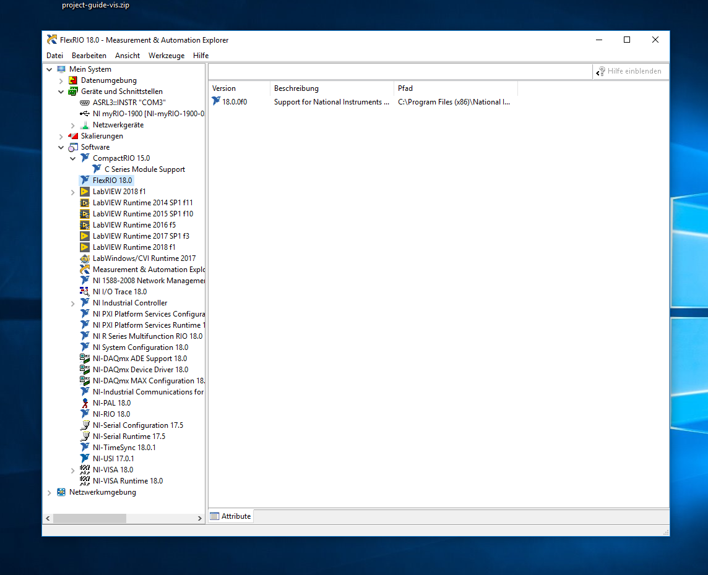Open the Hilfe menu
Image resolution: width=708 pixels, height=575 pixels.
(201, 56)
